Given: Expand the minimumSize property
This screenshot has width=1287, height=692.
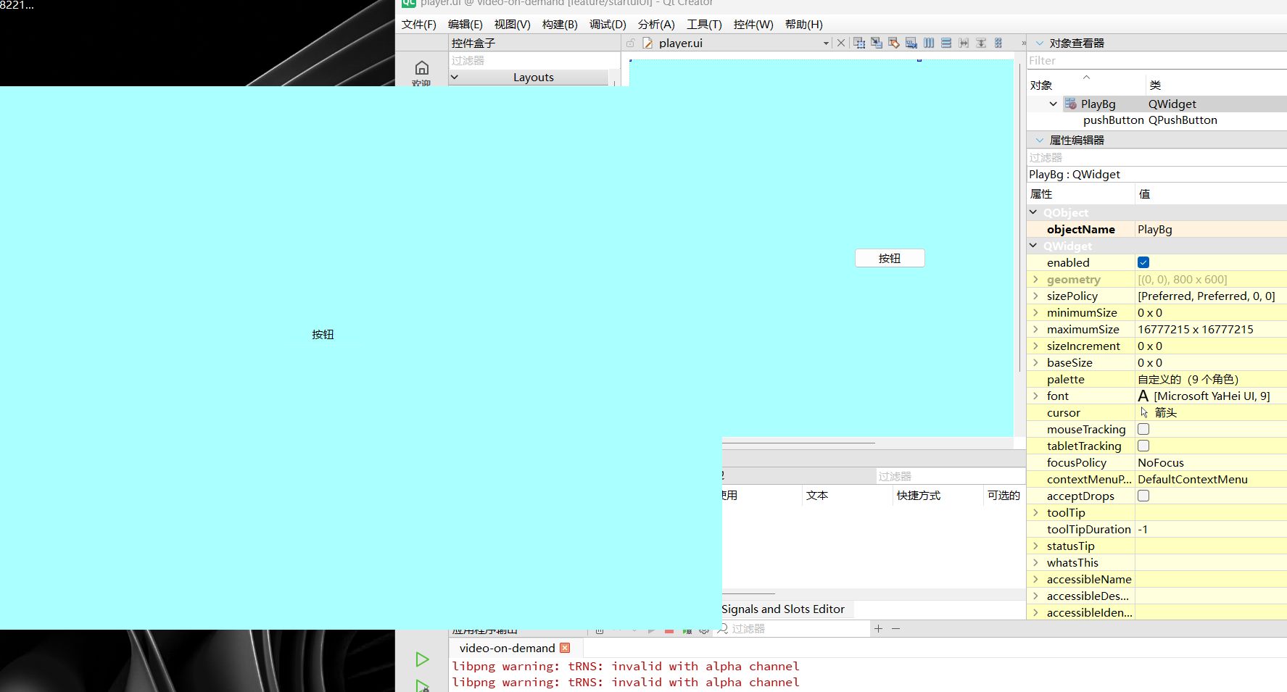Looking at the screenshot, I should [x=1035, y=312].
